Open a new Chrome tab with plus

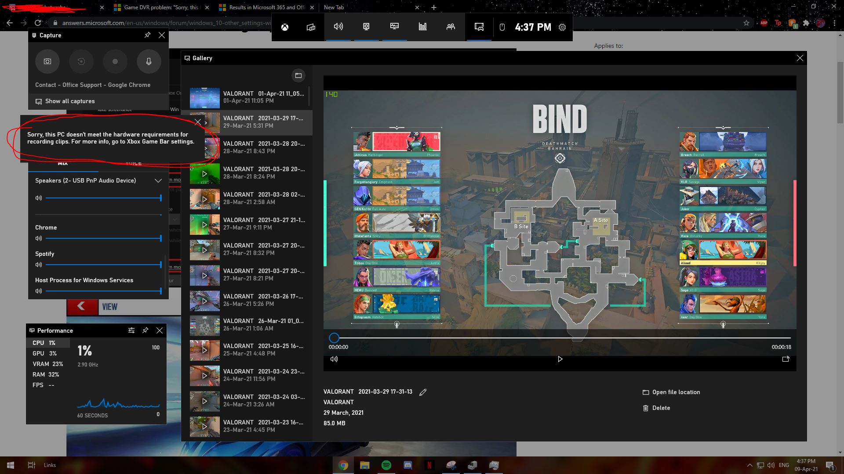click(434, 7)
